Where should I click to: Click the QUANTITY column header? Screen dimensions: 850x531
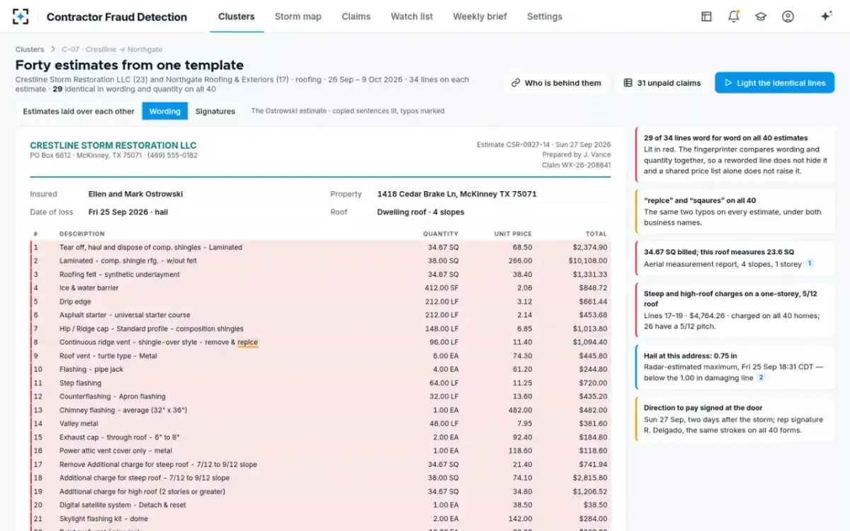pyautogui.click(x=441, y=234)
